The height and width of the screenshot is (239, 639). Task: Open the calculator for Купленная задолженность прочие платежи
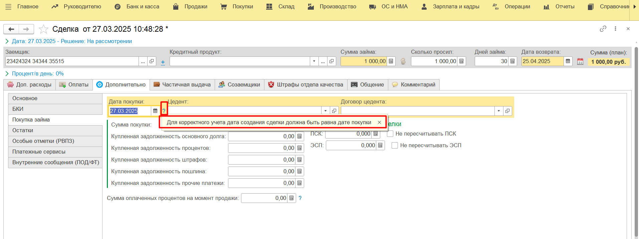(299, 183)
